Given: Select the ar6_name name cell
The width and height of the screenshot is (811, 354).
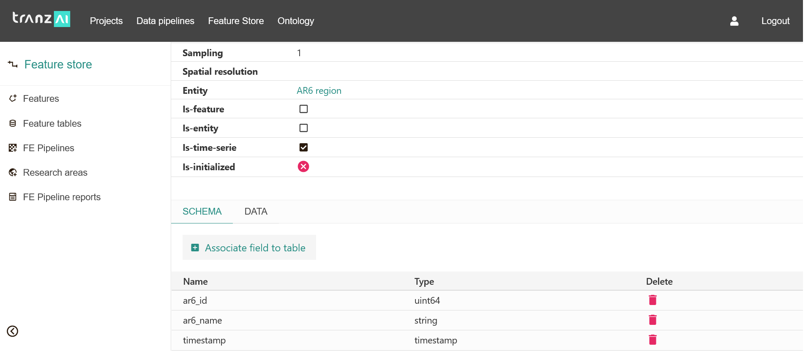Looking at the screenshot, I should 202,320.
